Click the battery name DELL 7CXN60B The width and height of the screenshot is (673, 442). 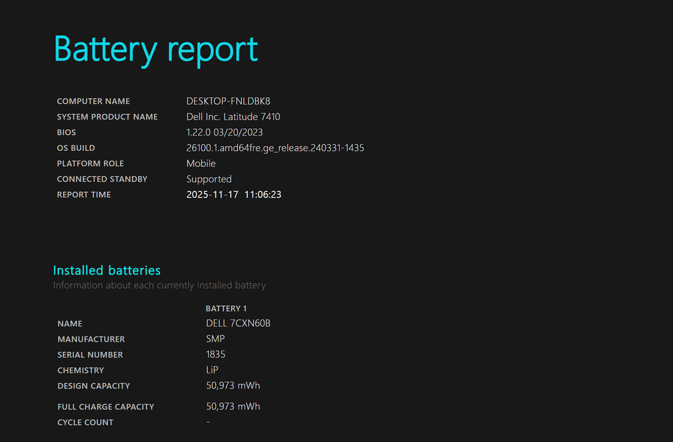click(x=238, y=323)
